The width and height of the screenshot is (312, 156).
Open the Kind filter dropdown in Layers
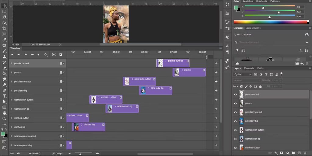(x=243, y=74)
